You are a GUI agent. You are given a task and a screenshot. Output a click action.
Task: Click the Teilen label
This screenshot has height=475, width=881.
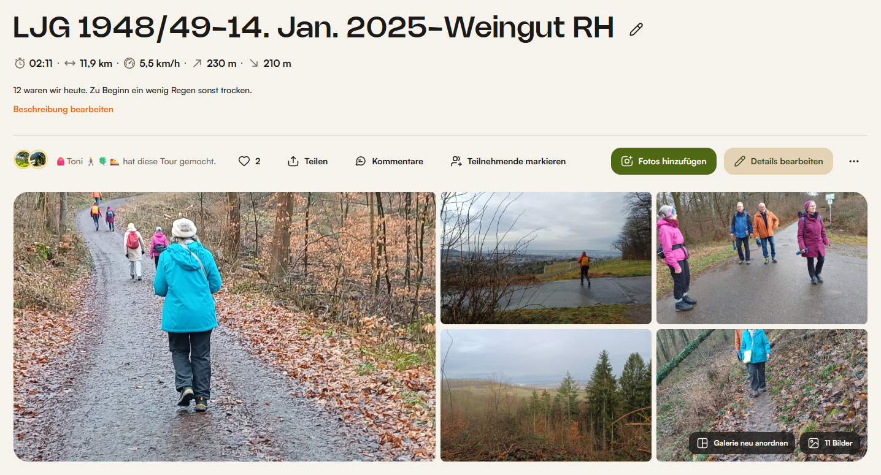tap(316, 161)
